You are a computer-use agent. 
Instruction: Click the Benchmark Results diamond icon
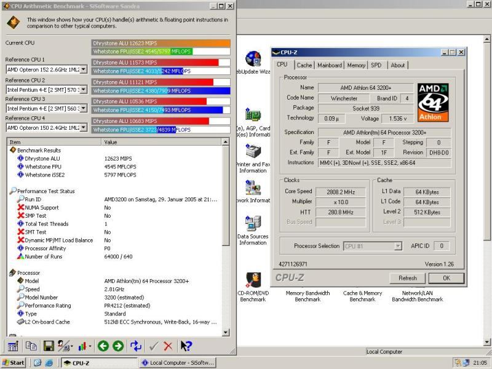[x=13, y=150]
